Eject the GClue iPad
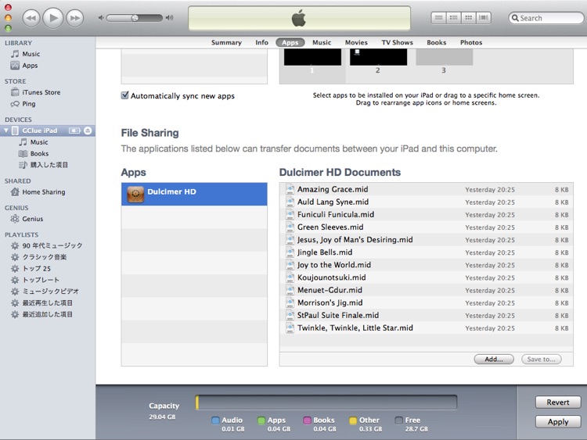The image size is (587, 440). coord(88,131)
